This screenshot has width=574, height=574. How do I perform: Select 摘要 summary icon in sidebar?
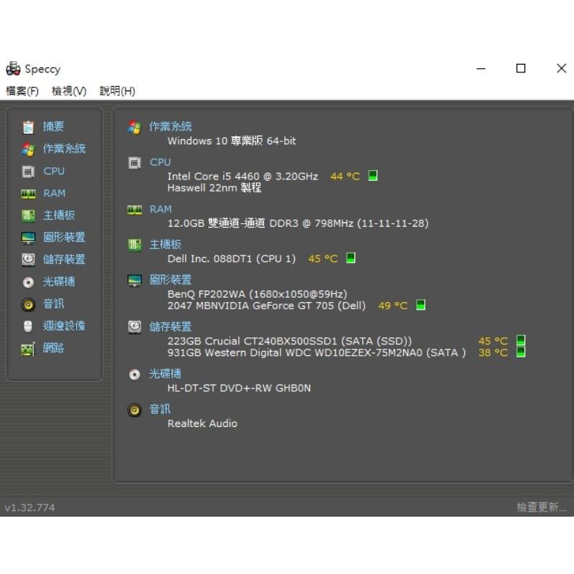pos(28,127)
